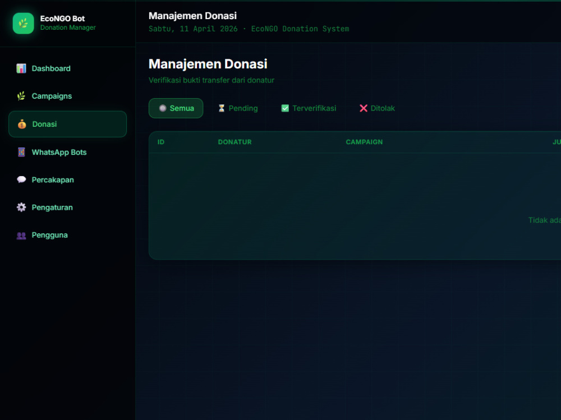Navigate to Percakapan
This screenshot has height=420, width=561.
[68, 179]
